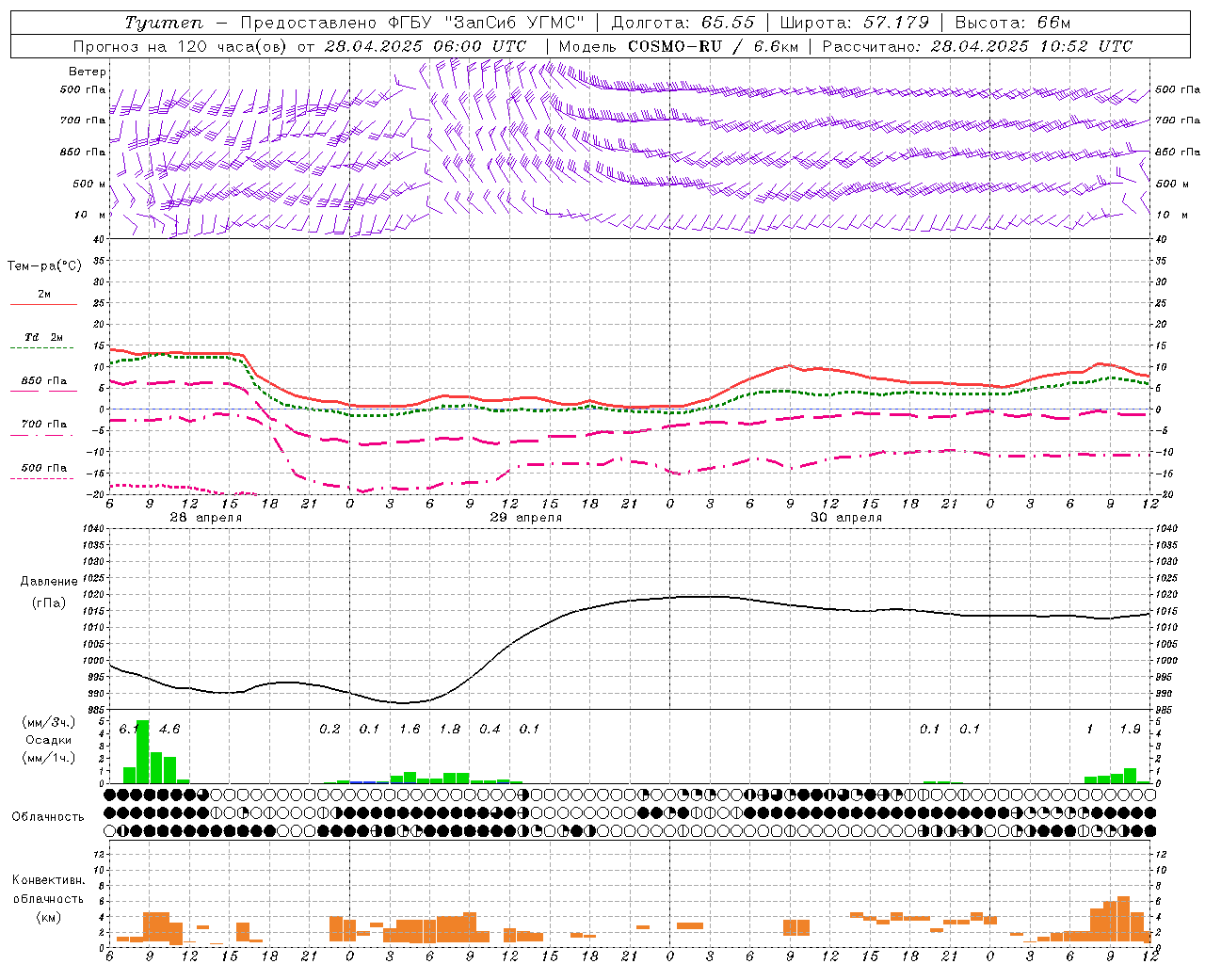Click the "Tyumen" station title
Image resolution: width=1205 pixels, height=964 pixels.
pos(164,23)
